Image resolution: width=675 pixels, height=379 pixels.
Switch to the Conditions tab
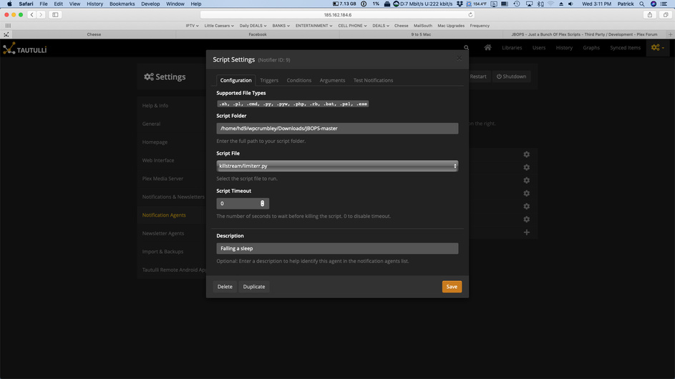298,80
